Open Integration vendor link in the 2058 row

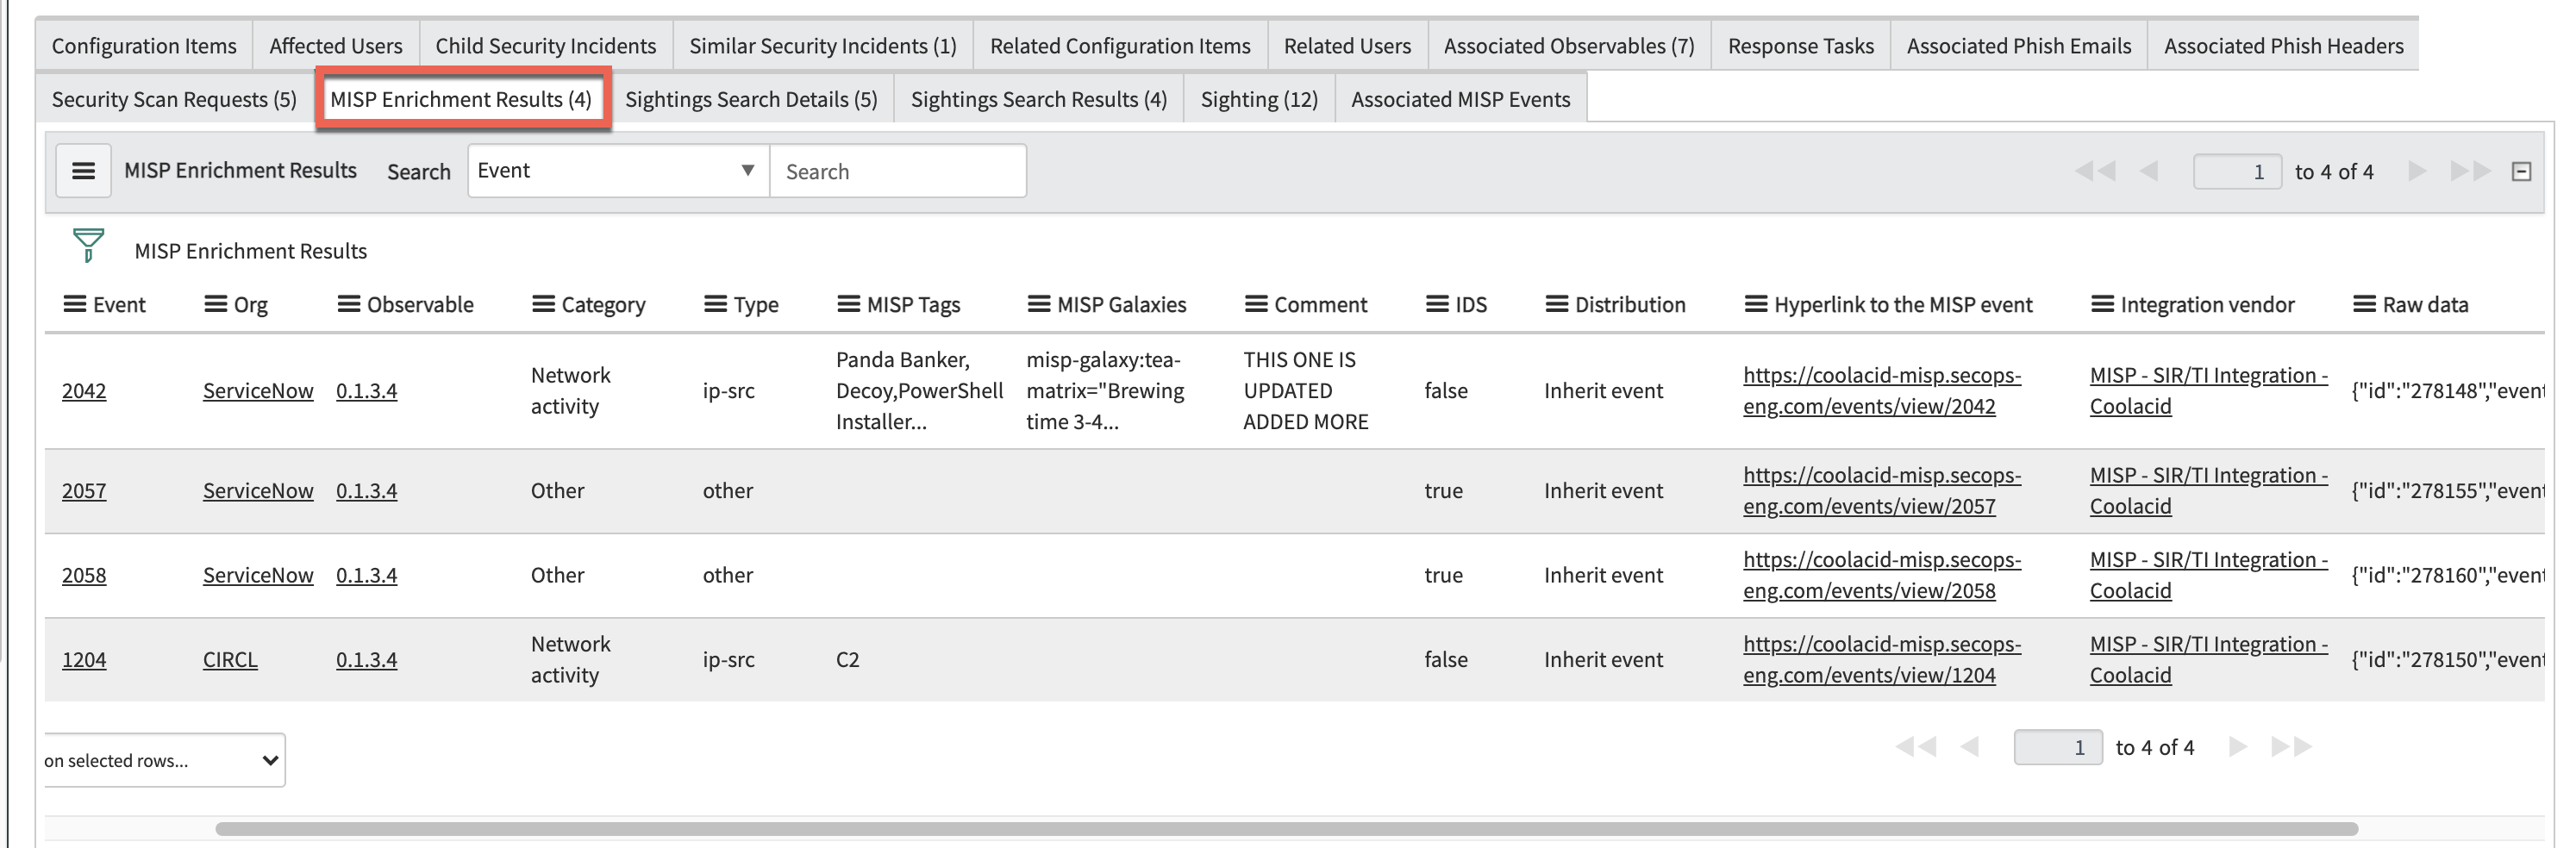[2208, 575]
